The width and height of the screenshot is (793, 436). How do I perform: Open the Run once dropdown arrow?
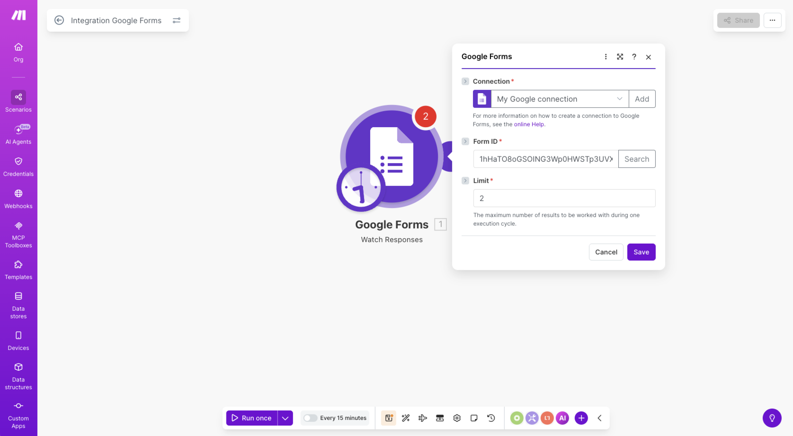pyautogui.click(x=285, y=418)
